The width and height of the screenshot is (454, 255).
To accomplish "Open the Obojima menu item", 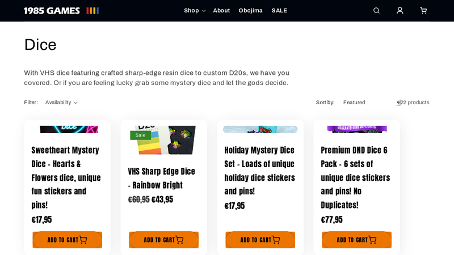I will (250, 11).
